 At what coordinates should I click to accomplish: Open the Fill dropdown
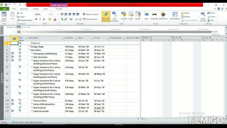[x=211, y=20]
